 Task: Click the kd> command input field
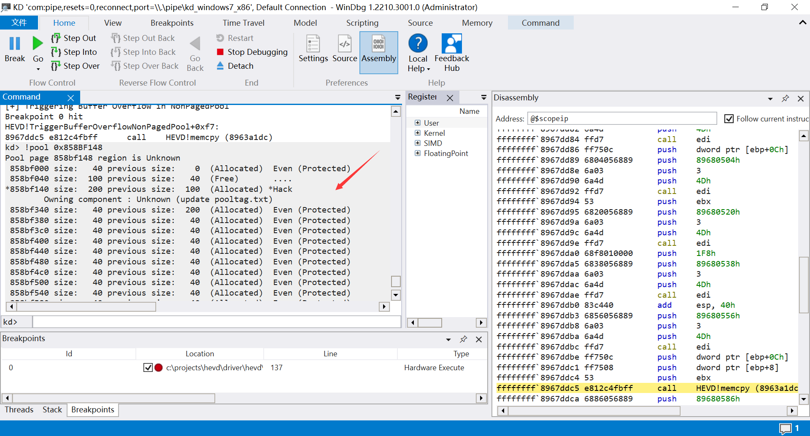tap(216, 322)
